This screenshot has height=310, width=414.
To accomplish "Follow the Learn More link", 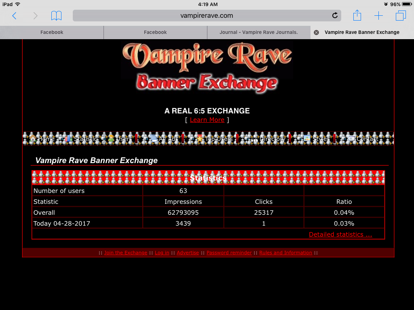I will [x=207, y=120].
